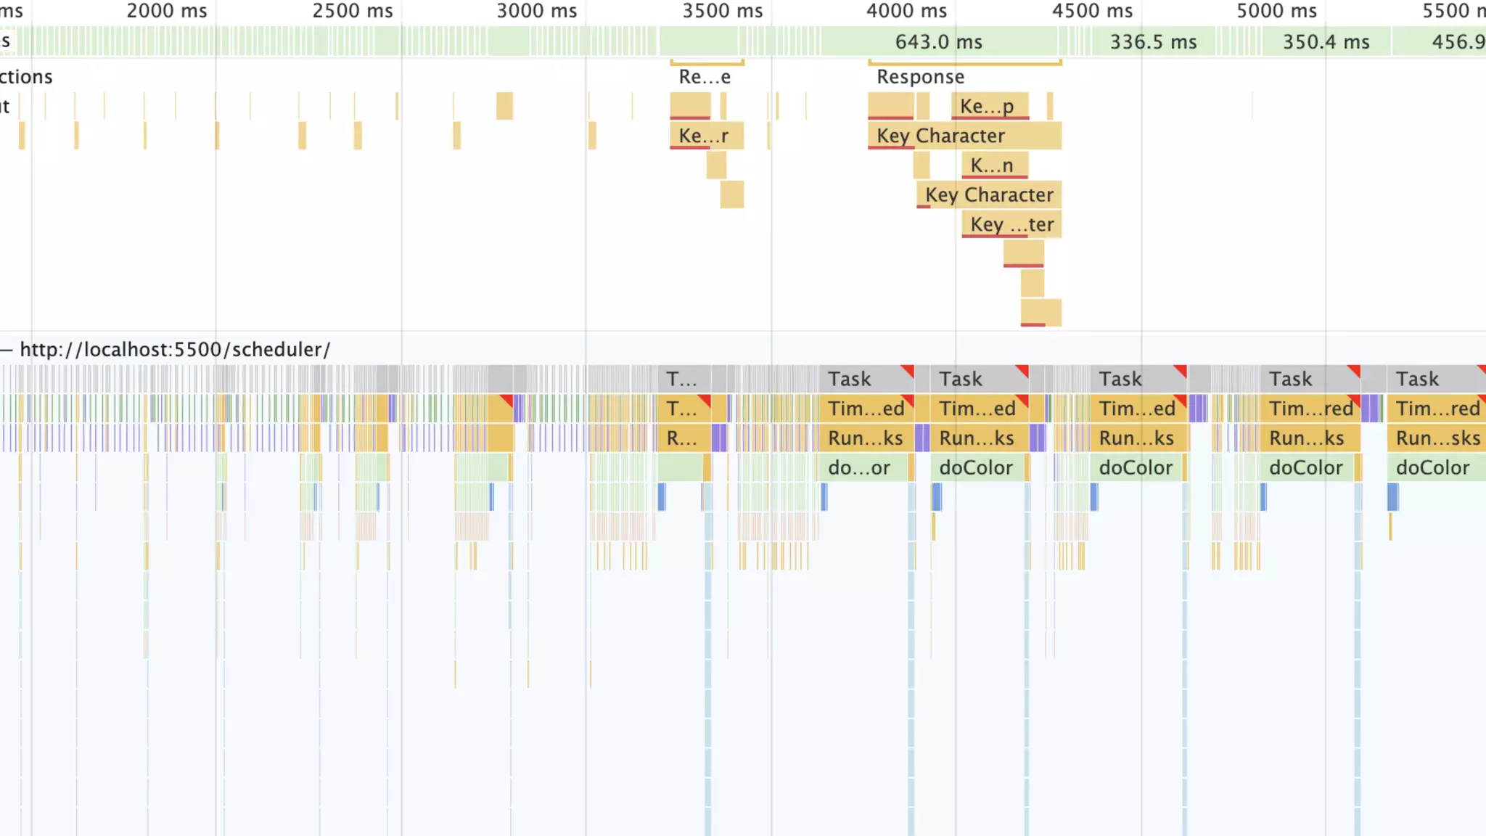Click the Key ...ter interaction bar

(1011, 224)
